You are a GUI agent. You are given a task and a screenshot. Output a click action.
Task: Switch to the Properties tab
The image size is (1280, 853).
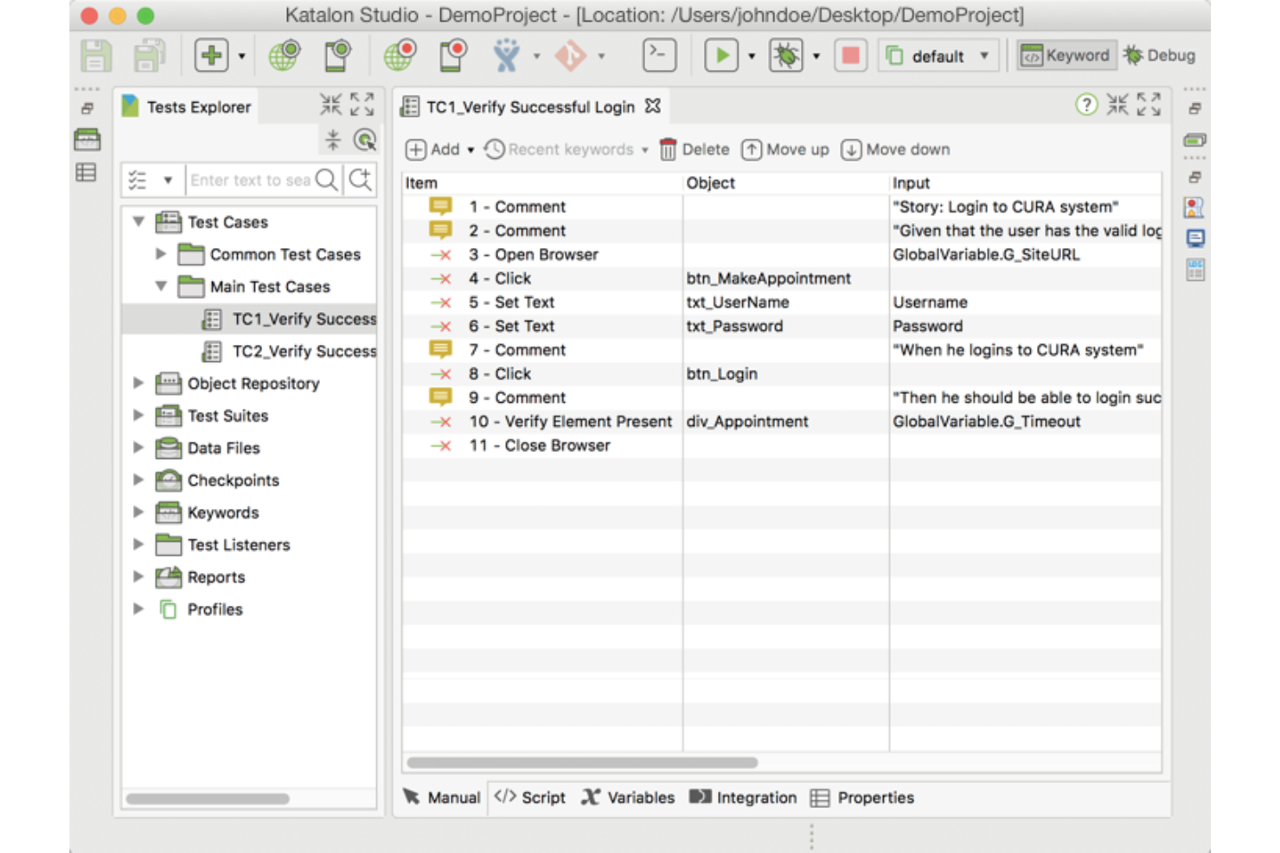pyautogui.click(x=862, y=797)
